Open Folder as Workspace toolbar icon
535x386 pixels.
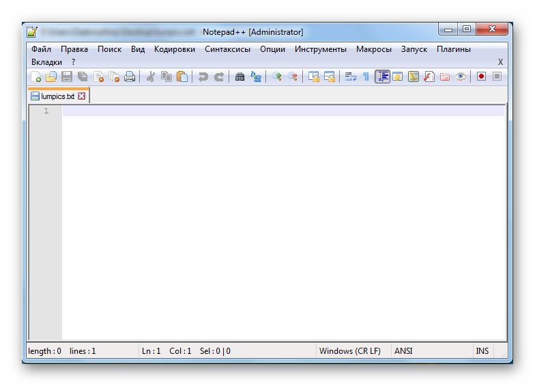click(445, 77)
